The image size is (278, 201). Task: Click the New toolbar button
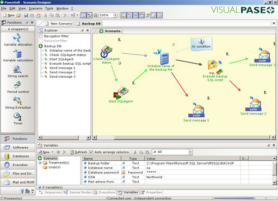9,15
